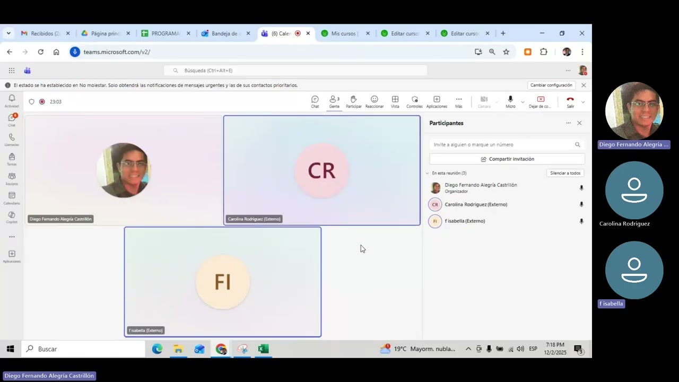Click Silenciar a todos button

[565, 173]
